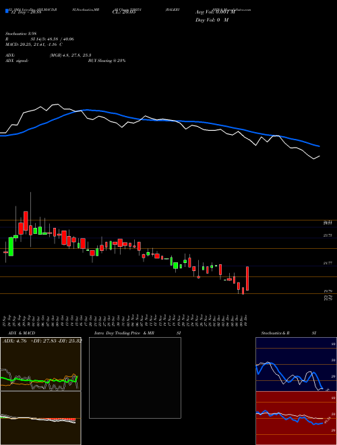Click the last tall red candle

click(247, 278)
